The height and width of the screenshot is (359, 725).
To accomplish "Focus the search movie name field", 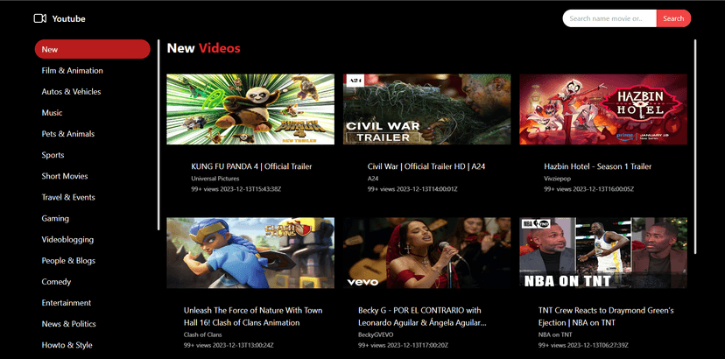I will [x=609, y=18].
